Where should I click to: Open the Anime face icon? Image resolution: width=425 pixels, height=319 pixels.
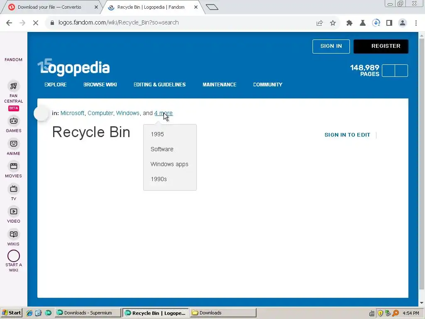click(14, 144)
